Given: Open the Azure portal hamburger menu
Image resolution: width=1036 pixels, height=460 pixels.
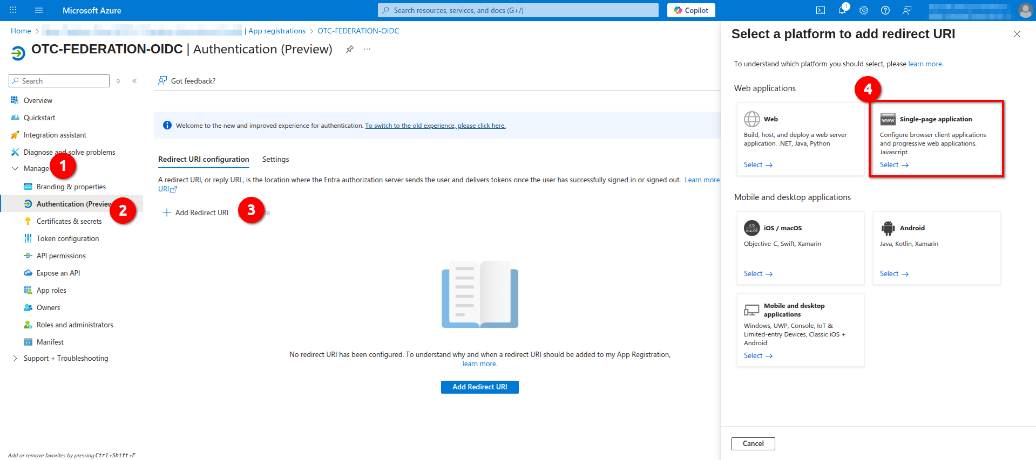Looking at the screenshot, I should (x=38, y=10).
